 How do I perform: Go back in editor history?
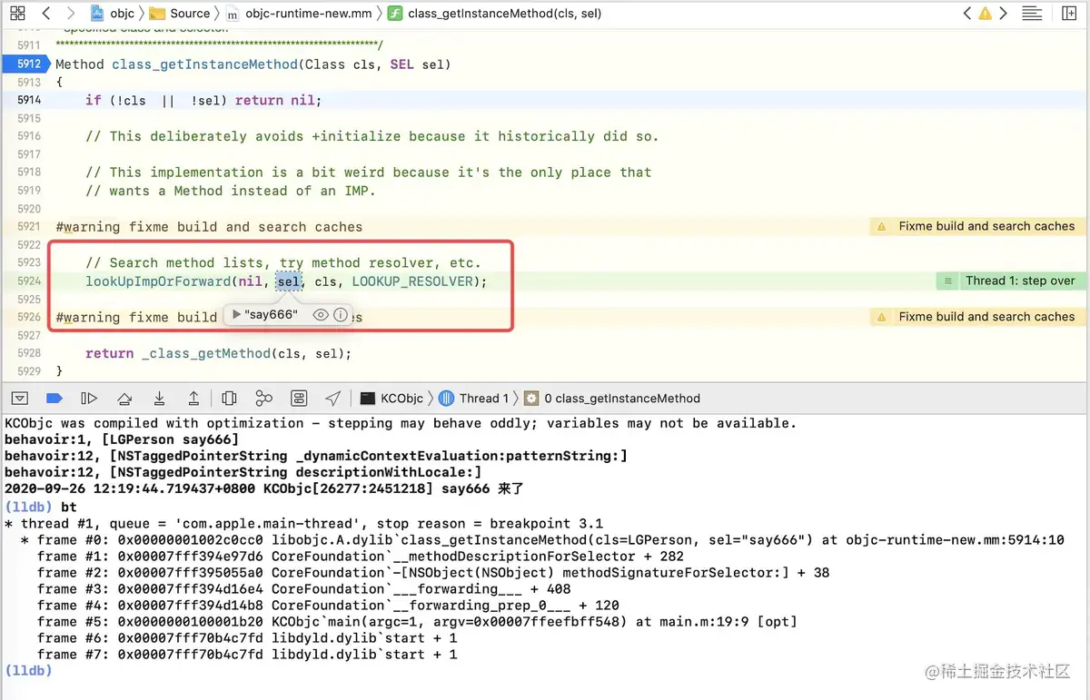tap(46, 14)
